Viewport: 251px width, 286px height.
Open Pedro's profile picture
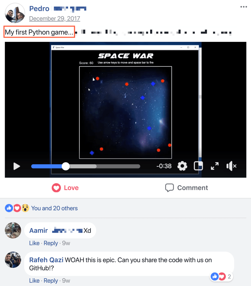(x=15, y=13)
